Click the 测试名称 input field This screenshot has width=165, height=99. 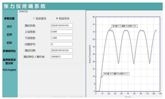point(62,25)
